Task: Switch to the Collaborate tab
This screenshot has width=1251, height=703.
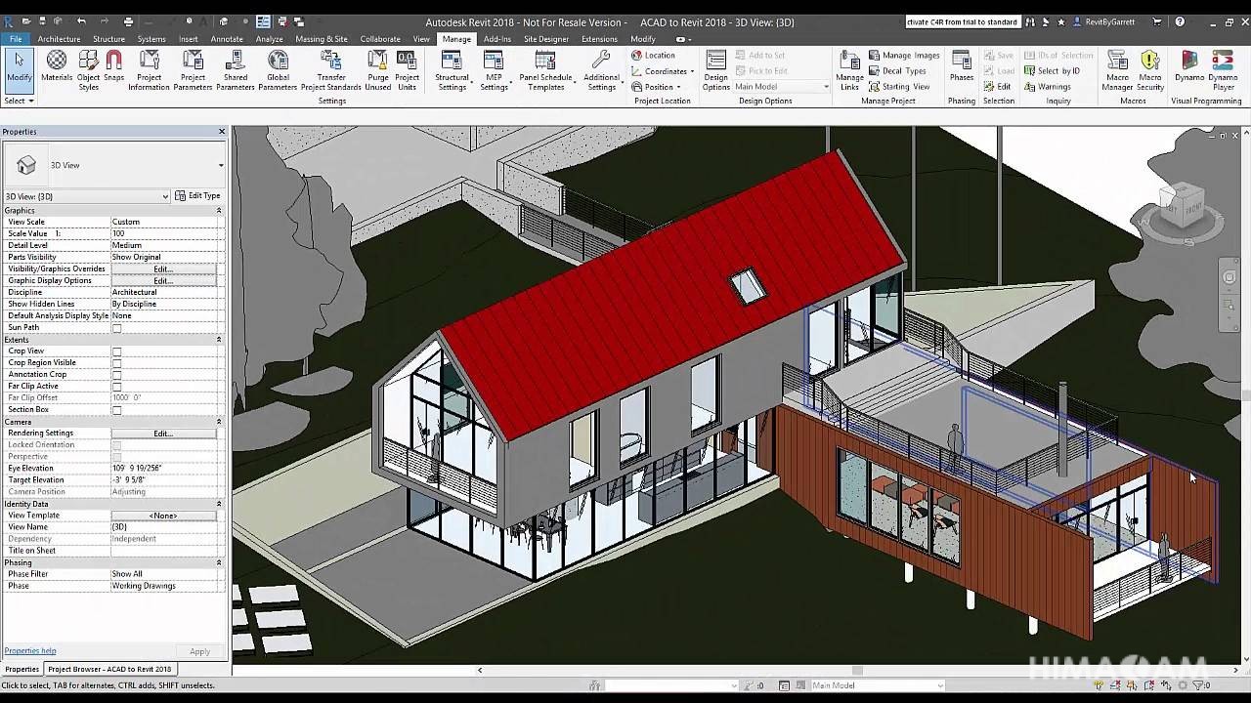Action: pyautogui.click(x=380, y=39)
